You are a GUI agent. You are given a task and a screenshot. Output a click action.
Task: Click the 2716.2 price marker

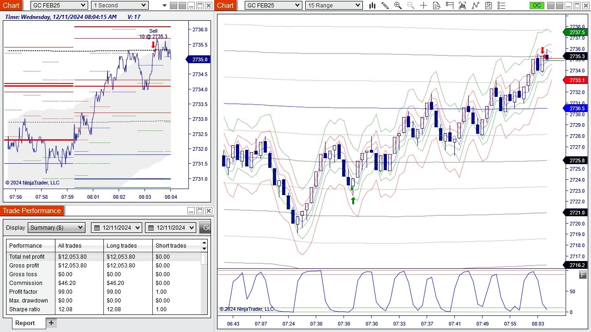point(576,265)
